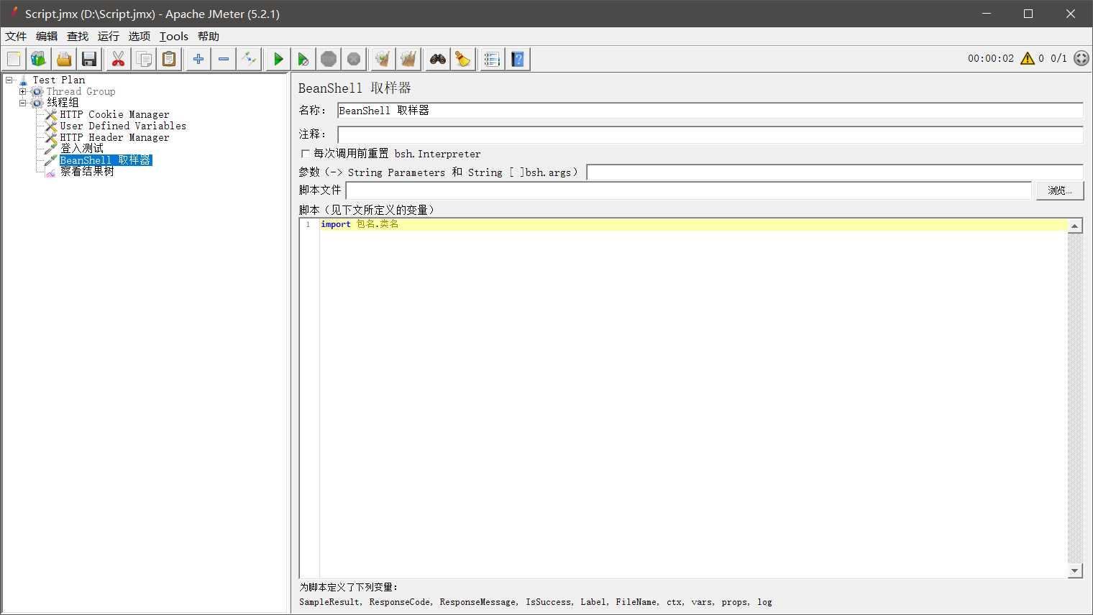Select the 登入测试 sampler node
The width and height of the screenshot is (1093, 615).
[x=81, y=149]
